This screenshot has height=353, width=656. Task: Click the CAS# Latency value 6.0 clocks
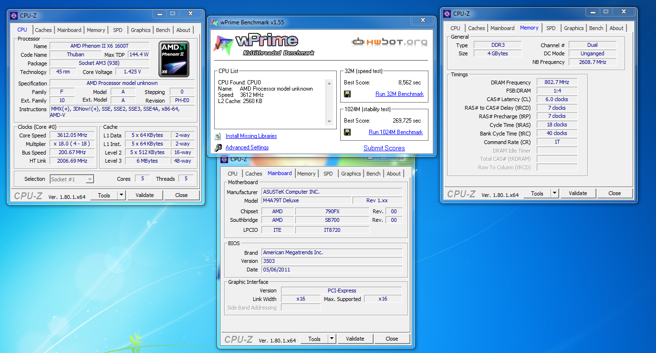point(557,99)
